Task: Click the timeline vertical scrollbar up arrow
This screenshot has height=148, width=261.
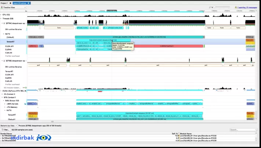Action: click(256, 11)
